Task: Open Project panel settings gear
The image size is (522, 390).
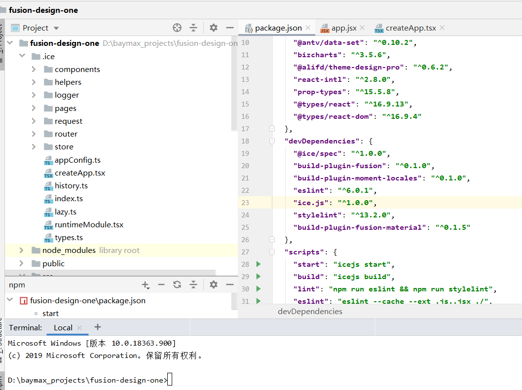Action: 213,28
